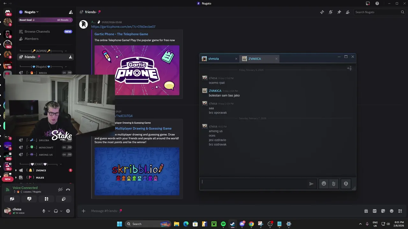Share your screen from voice panel
Screen dimensions: 408x229
click(29, 199)
